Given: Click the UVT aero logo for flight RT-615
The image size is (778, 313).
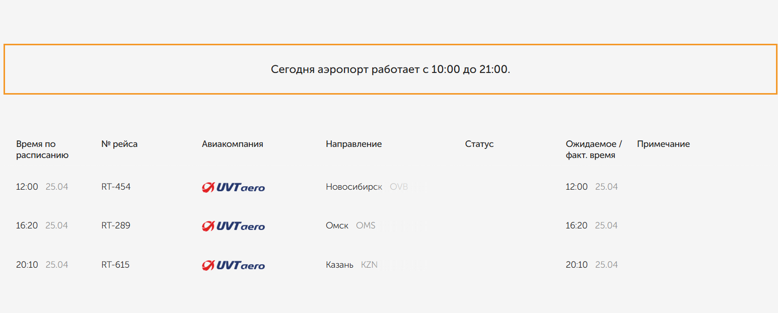Looking at the screenshot, I should (x=233, y=265).
